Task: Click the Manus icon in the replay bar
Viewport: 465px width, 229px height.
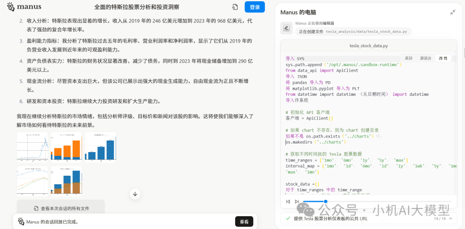Action: 21,221
